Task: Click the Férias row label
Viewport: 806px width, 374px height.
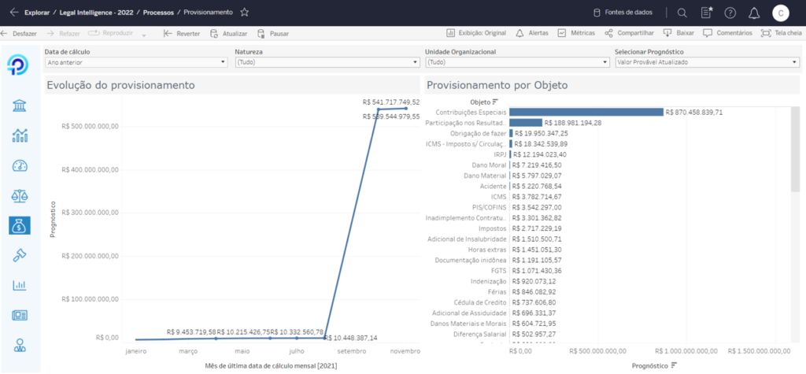Action: point(497,291)
